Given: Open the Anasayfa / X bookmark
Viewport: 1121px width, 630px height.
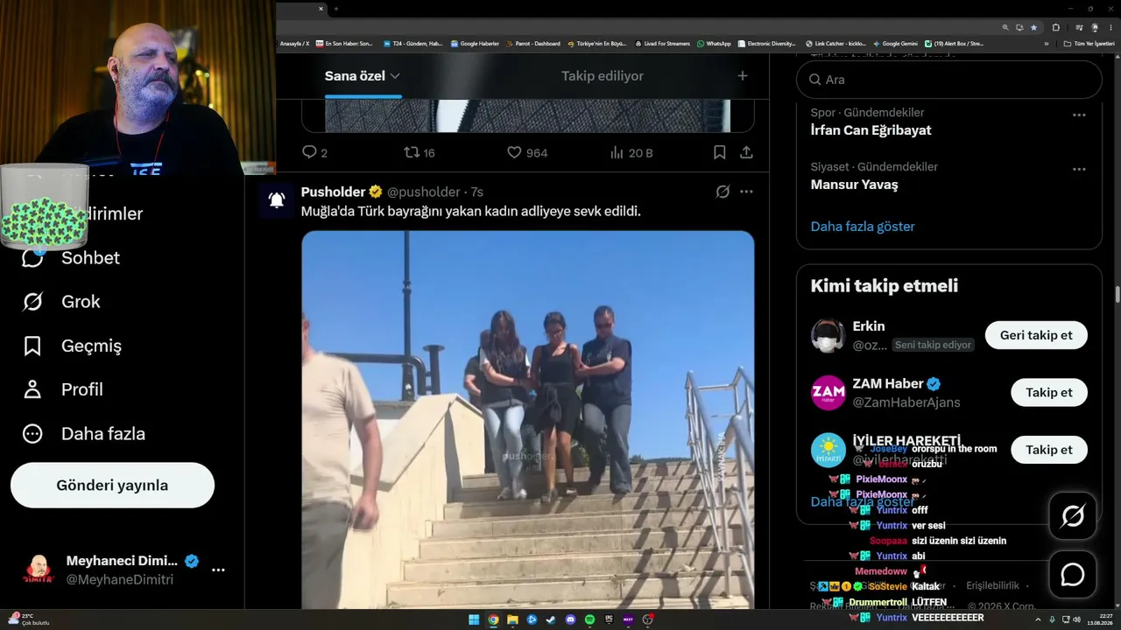Looking at the screenshot, I should click(x=294, y=44).
